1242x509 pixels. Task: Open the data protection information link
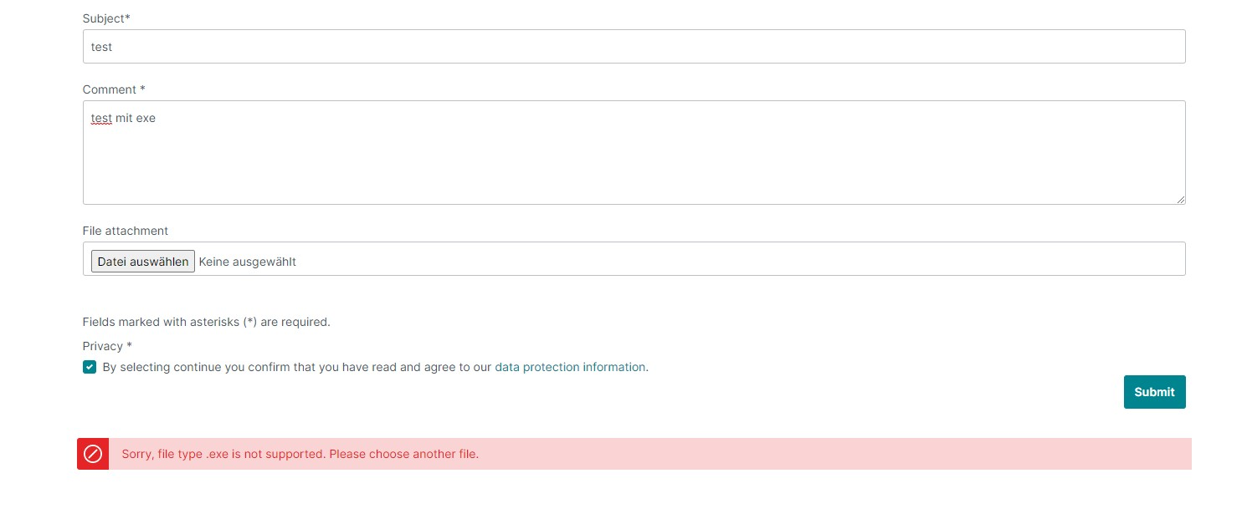pos(570,367)
